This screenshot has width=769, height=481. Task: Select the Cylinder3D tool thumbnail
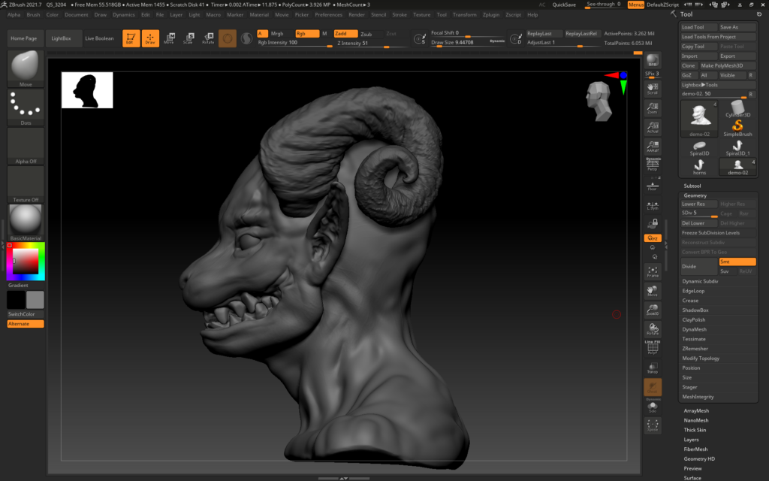point(737,108)
